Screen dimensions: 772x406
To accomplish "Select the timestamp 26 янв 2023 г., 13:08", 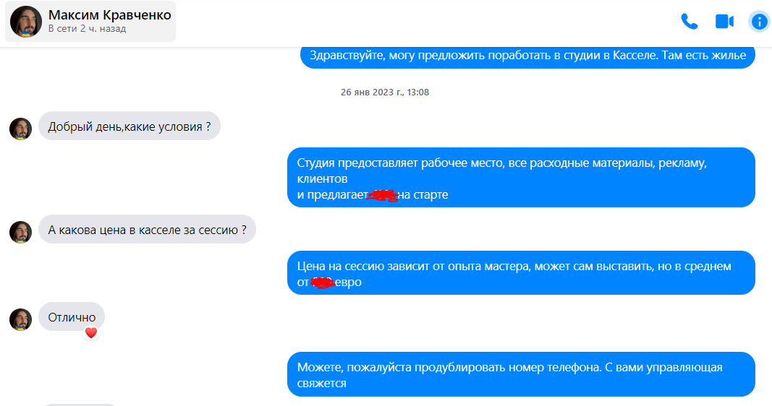I will point(385,92).
